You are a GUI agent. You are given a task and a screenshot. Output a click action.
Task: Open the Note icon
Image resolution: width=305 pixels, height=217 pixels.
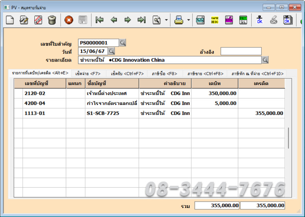(x=200, y=20)
